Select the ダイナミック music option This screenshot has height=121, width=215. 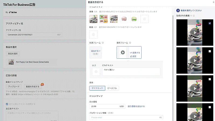click(x=97, y=88)
